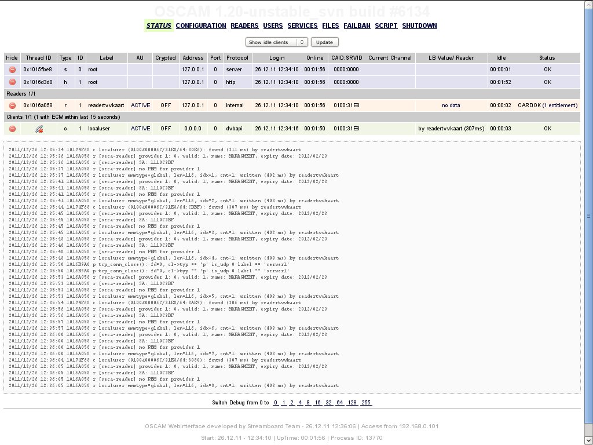Click the hide column header
Viewport: 593px width, 445px height.
coord(12,58)
